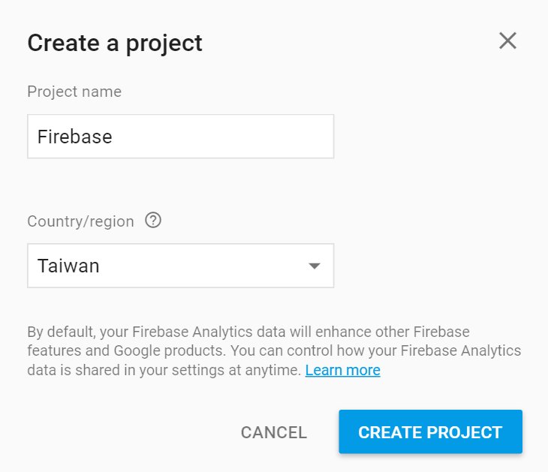548x472 pixels.
Task: Select the 'Firebase' text in the name box
Action: 75,137
